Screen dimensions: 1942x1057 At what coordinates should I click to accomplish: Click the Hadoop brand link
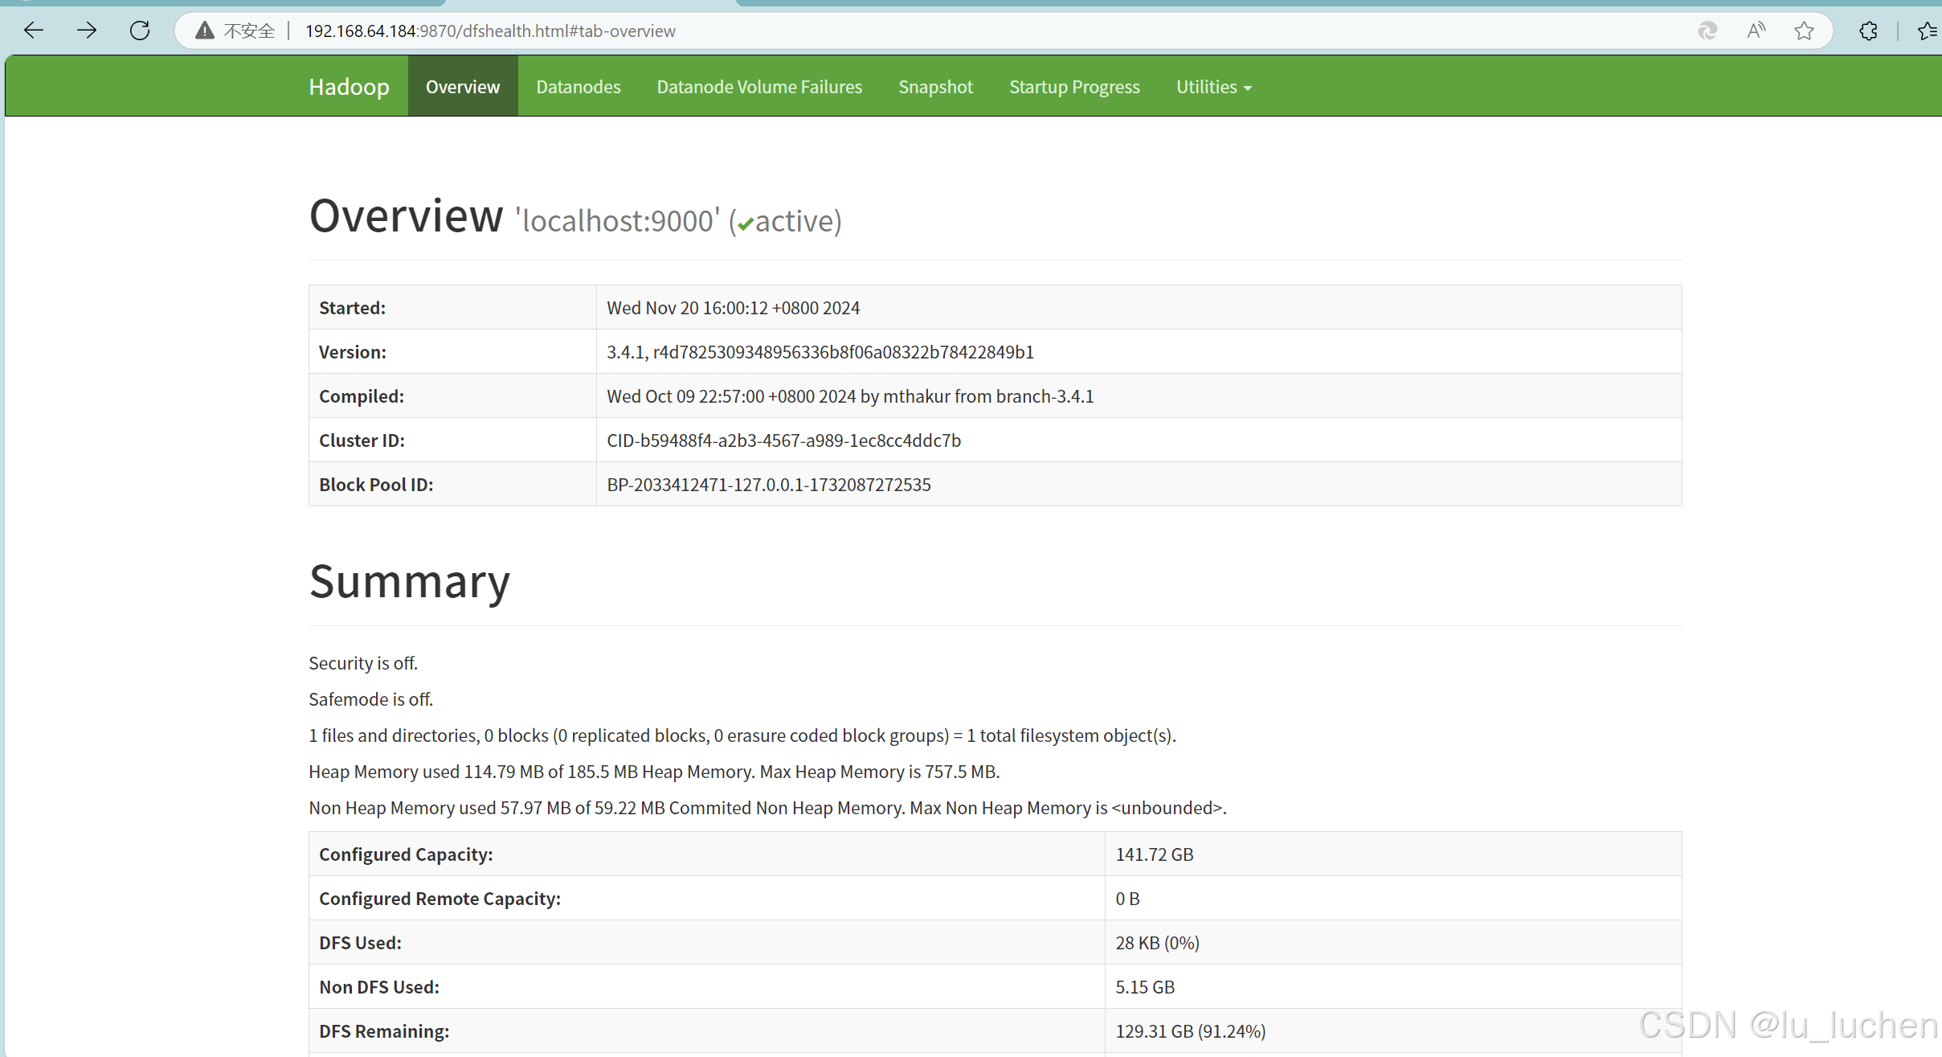coord(349,87)
